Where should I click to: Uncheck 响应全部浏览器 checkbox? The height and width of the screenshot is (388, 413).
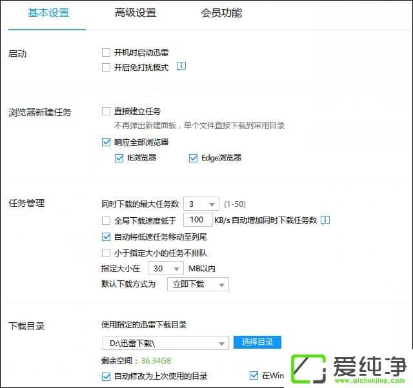coord(106,142)
